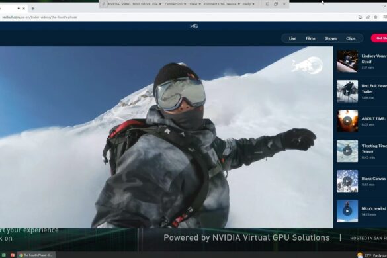Image resolution: width=387 pixels, height=258 pixels.
Task: Click the snowboarder video player
Action: (166, 137)
